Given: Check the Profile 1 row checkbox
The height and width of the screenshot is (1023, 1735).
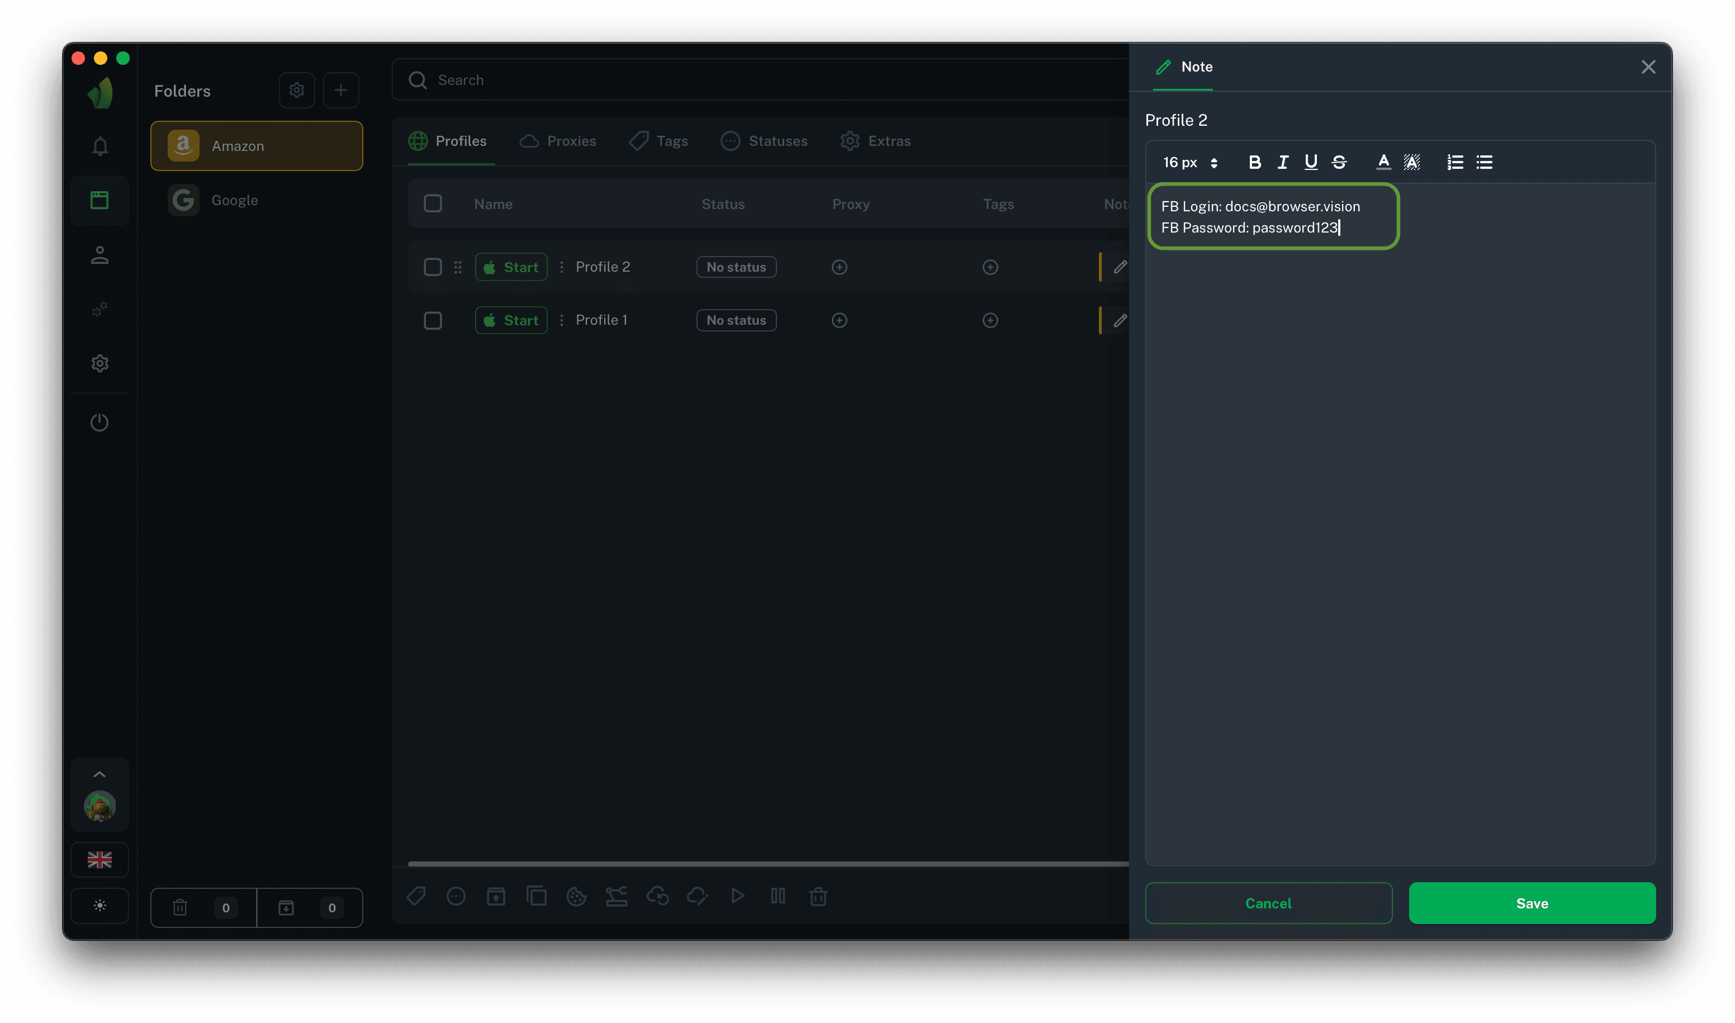Looking at the screenshot, I should point(433,320).
